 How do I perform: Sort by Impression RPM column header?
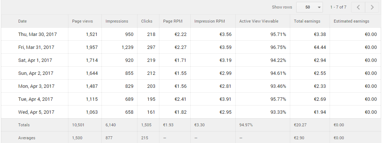210,21
